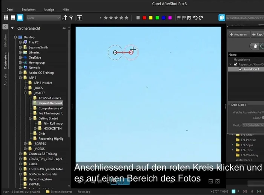Collapse the ASP 3 folder
Viewport: 264px width, 195px height.
pyautogui.click(x=20, y=78)
